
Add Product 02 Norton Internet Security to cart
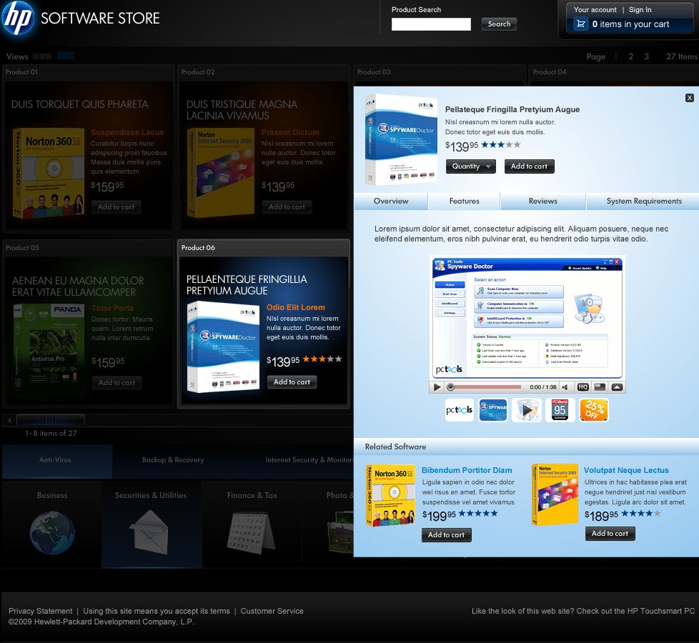(x=287, y=206)
